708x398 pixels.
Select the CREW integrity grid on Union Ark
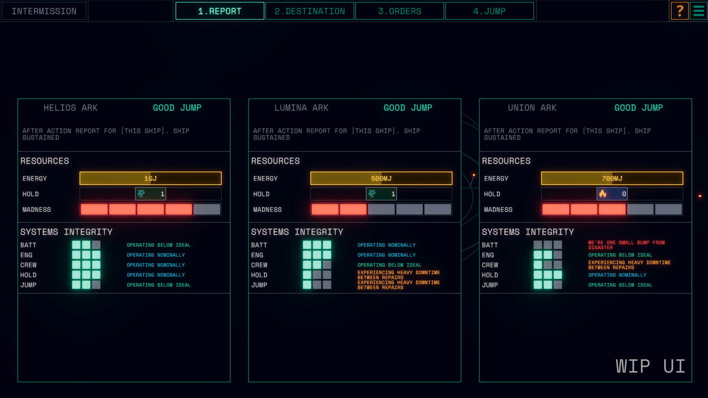click(x=548, y=265)
